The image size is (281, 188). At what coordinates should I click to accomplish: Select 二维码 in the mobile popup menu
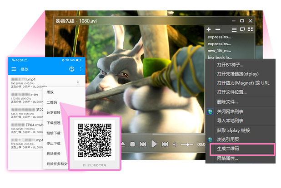coord(51,102)
